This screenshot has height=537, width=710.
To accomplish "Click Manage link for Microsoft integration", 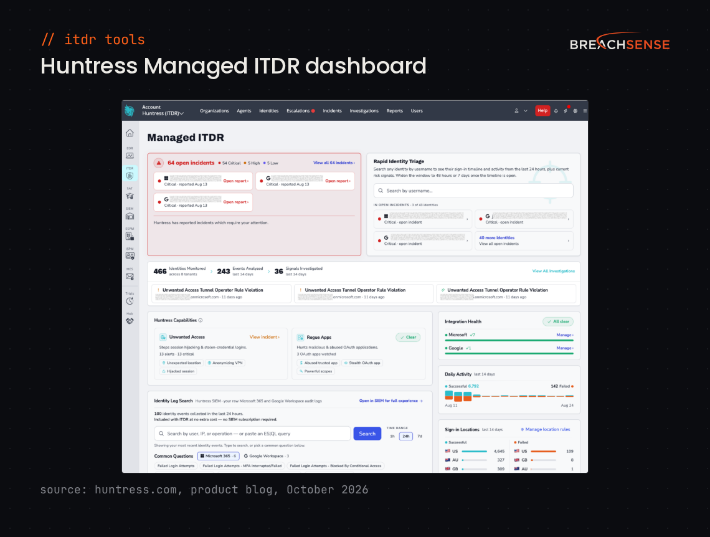I will 565,335.
